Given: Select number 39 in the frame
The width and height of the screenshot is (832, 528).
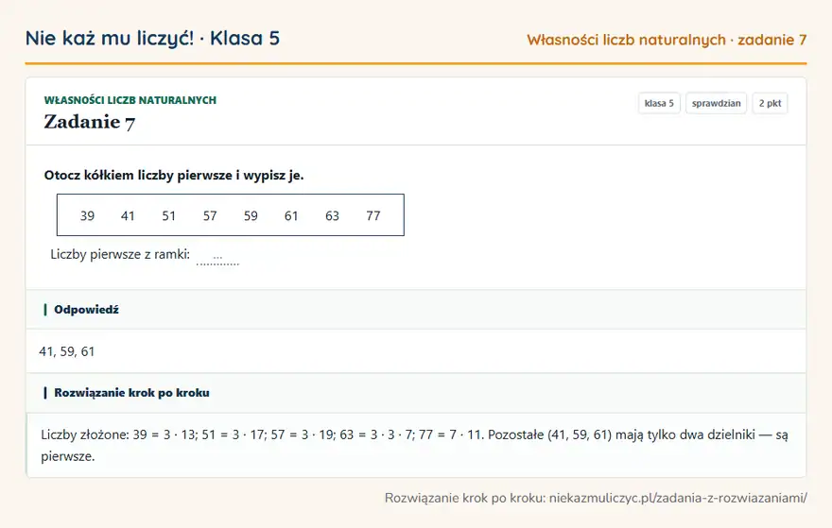Looking at the screenshot, I should 88,215.
